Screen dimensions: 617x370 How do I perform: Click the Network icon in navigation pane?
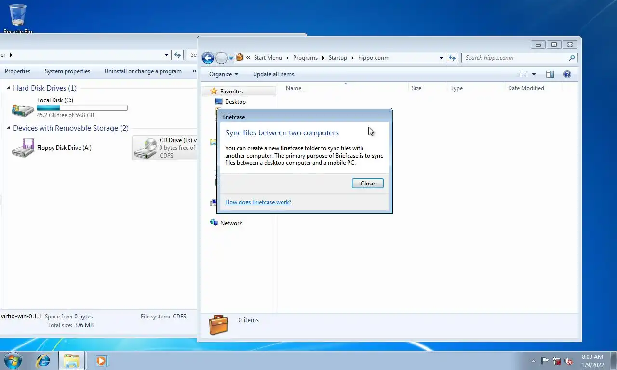214,223
